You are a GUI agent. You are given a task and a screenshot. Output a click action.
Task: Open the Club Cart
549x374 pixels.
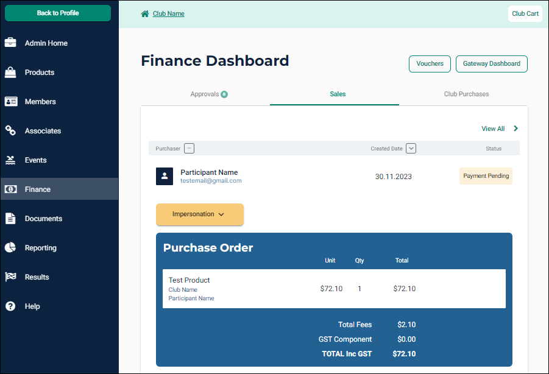tap(525, 13)
